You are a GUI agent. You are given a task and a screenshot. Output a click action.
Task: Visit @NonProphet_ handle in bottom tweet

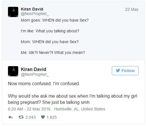[35, 74]
